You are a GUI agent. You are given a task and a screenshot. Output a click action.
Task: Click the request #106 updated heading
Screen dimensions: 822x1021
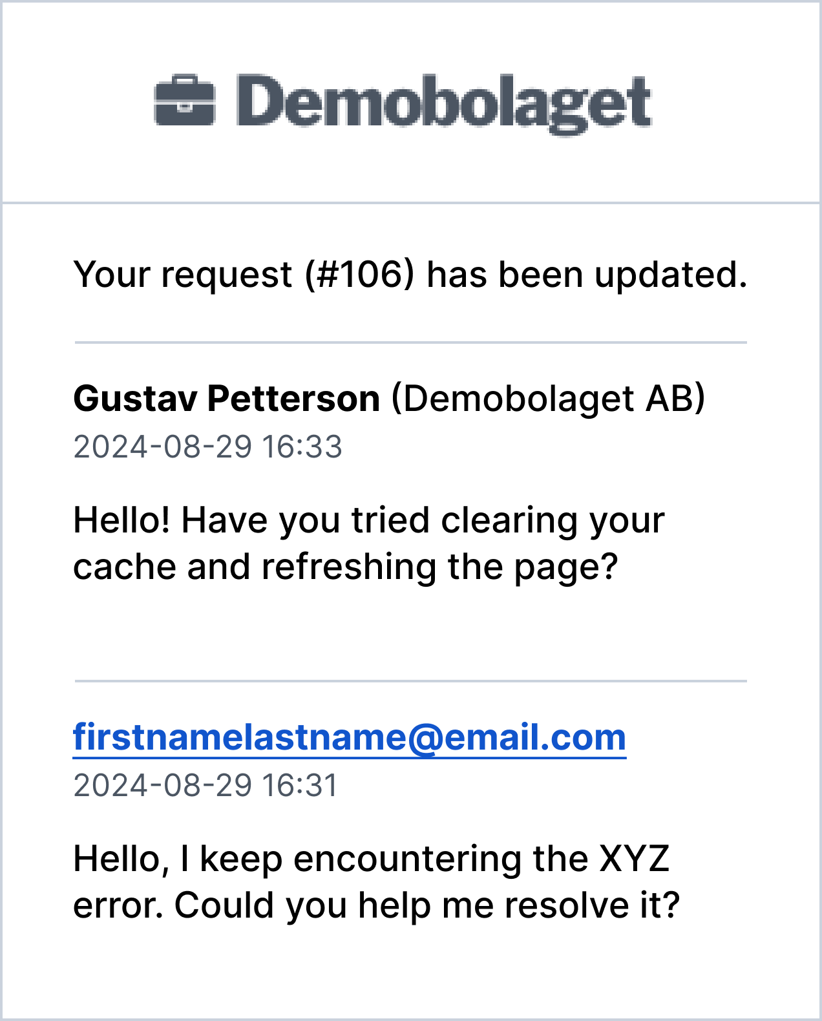(410, 275)
